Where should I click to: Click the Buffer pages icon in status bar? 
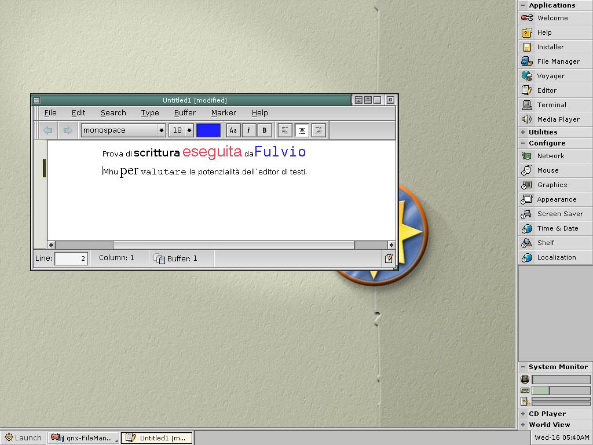point(159,258)
